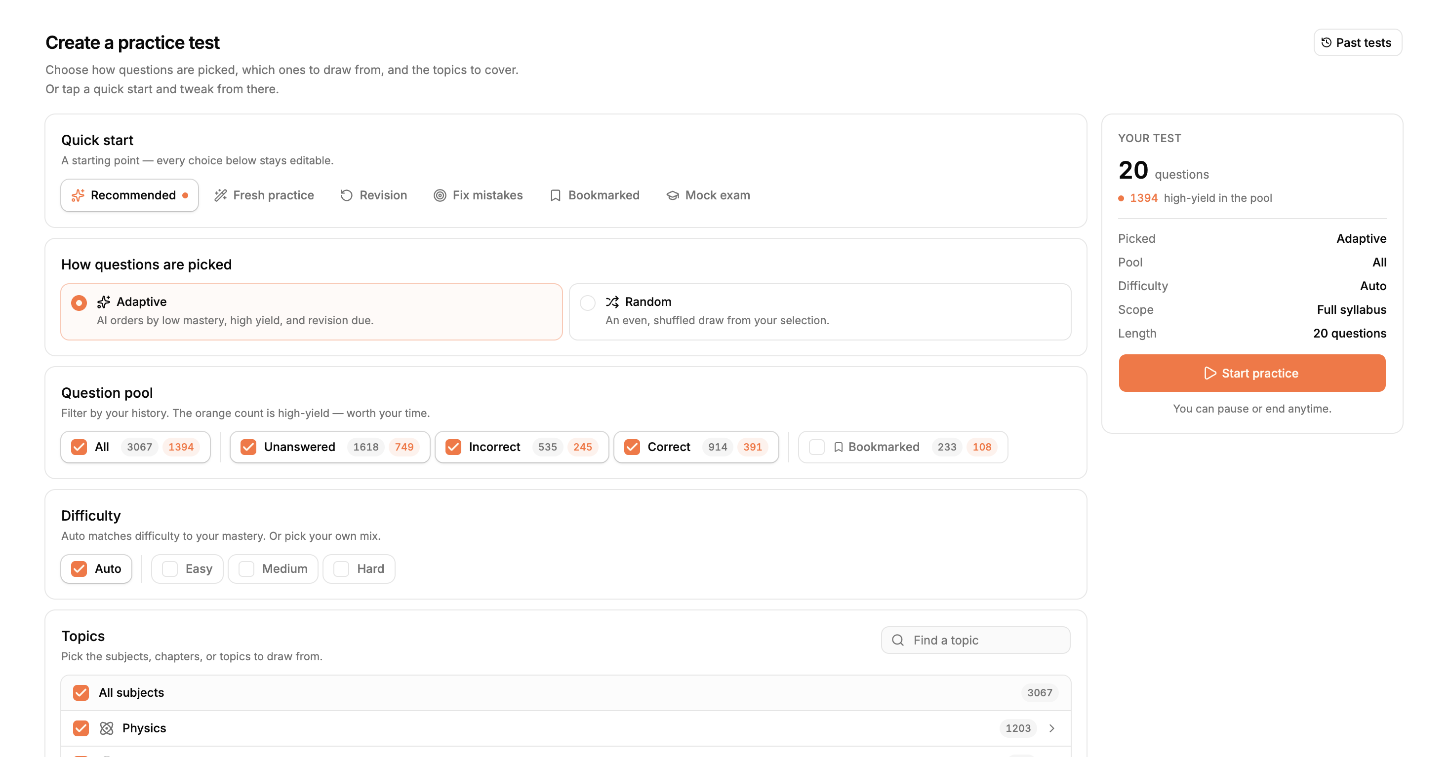Click the Find a topic search field
The height and width of the screenshot is (757, 1450).
pos(975,640)
